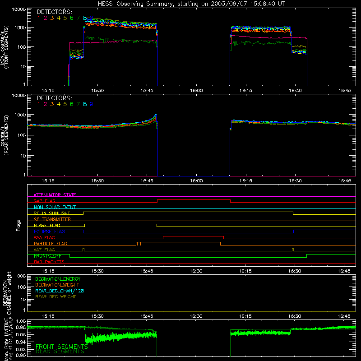This screenshot has width=361, height=361.
Task: Click the 0.98 tick on the livetime axis
Action: (21, 327)
